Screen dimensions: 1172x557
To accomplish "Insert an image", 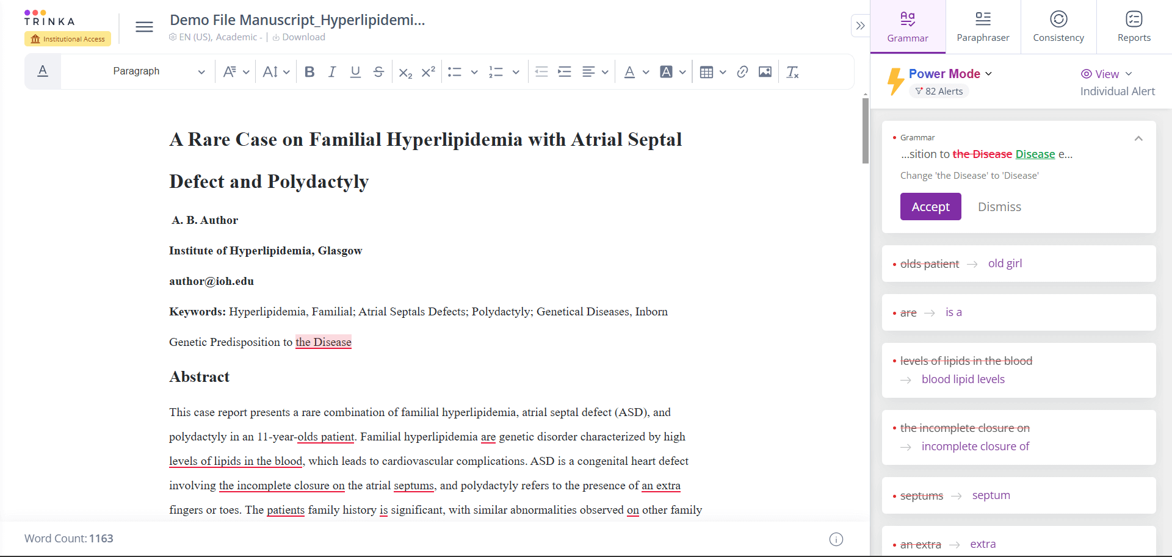I will click(x=765, y=72).
